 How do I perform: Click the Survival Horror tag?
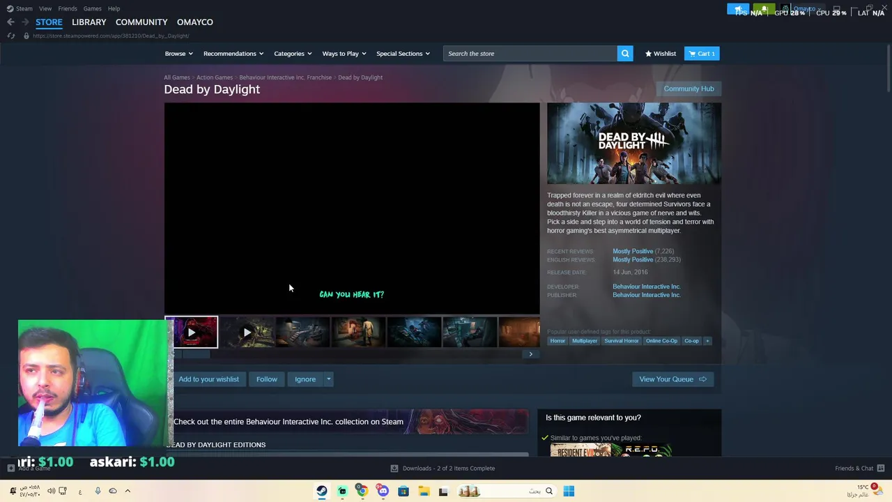point(621,341)
